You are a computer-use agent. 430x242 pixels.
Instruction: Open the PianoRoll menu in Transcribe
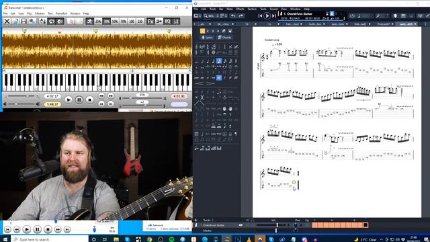point(61,13)
